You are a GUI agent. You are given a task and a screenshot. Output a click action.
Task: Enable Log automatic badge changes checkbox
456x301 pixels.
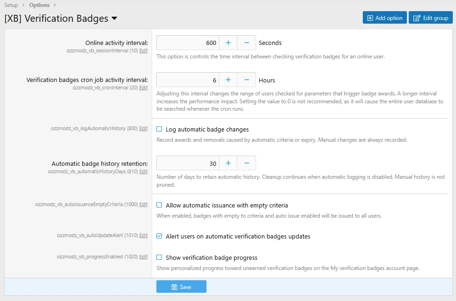[159, 129]
